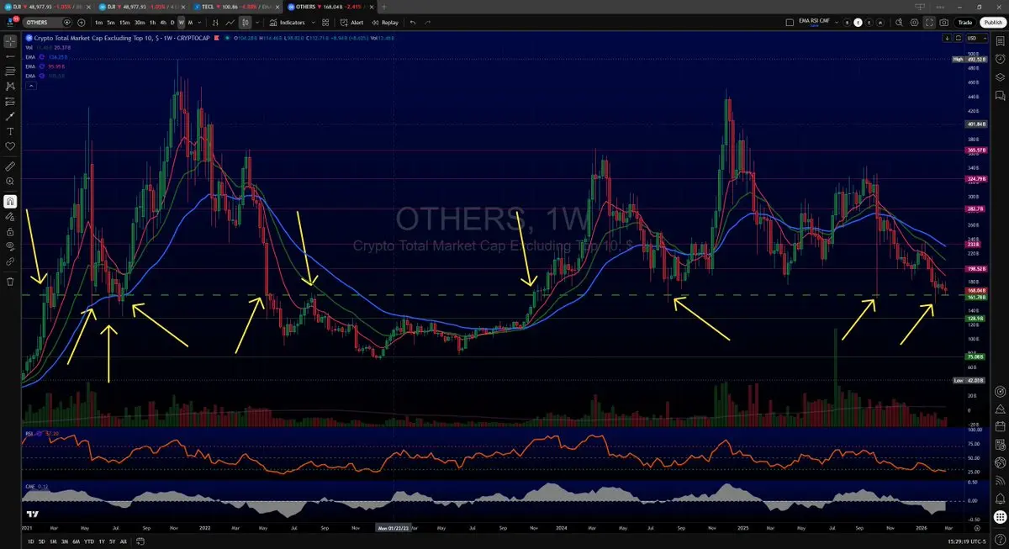Start bar Replay mode

click(384, 23)
